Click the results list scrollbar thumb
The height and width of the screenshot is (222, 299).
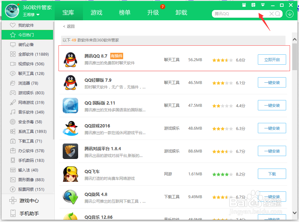click(x=294, y=57)
